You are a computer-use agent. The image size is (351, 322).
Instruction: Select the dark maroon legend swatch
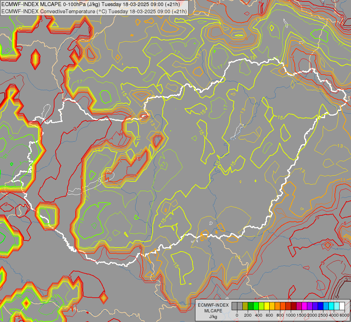tap(294, 306)
